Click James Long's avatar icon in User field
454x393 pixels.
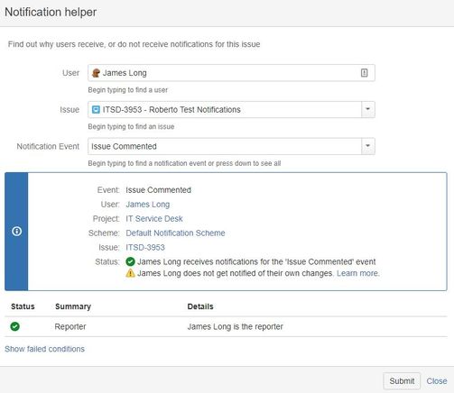pyautogui.click(x=96, y=73)
